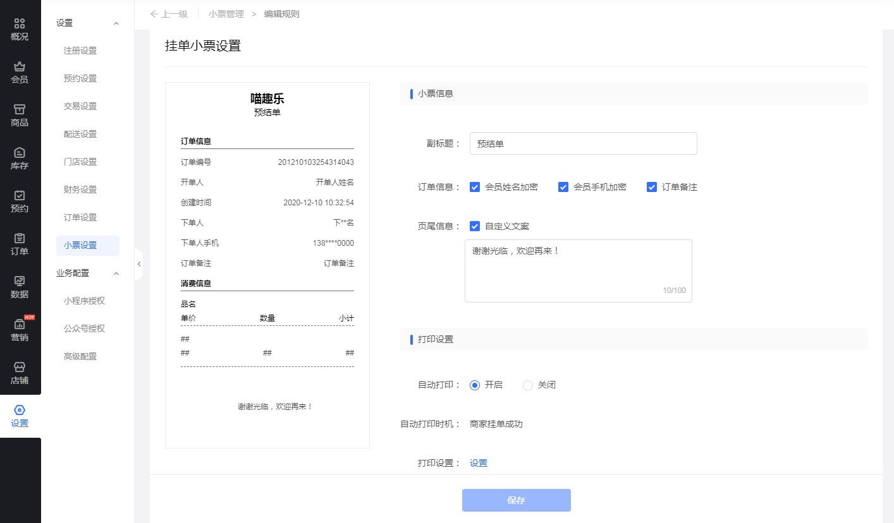
Task: Click the 订单信息 heading in the receipt preview
Action: [x=196, y=141]
